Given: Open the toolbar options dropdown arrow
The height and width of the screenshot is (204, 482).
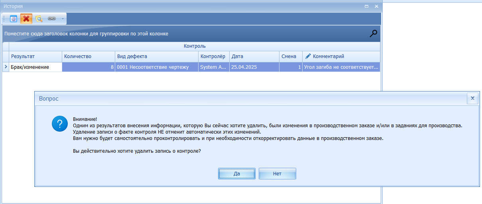Looking at the screenshot, I should point(63,19).
